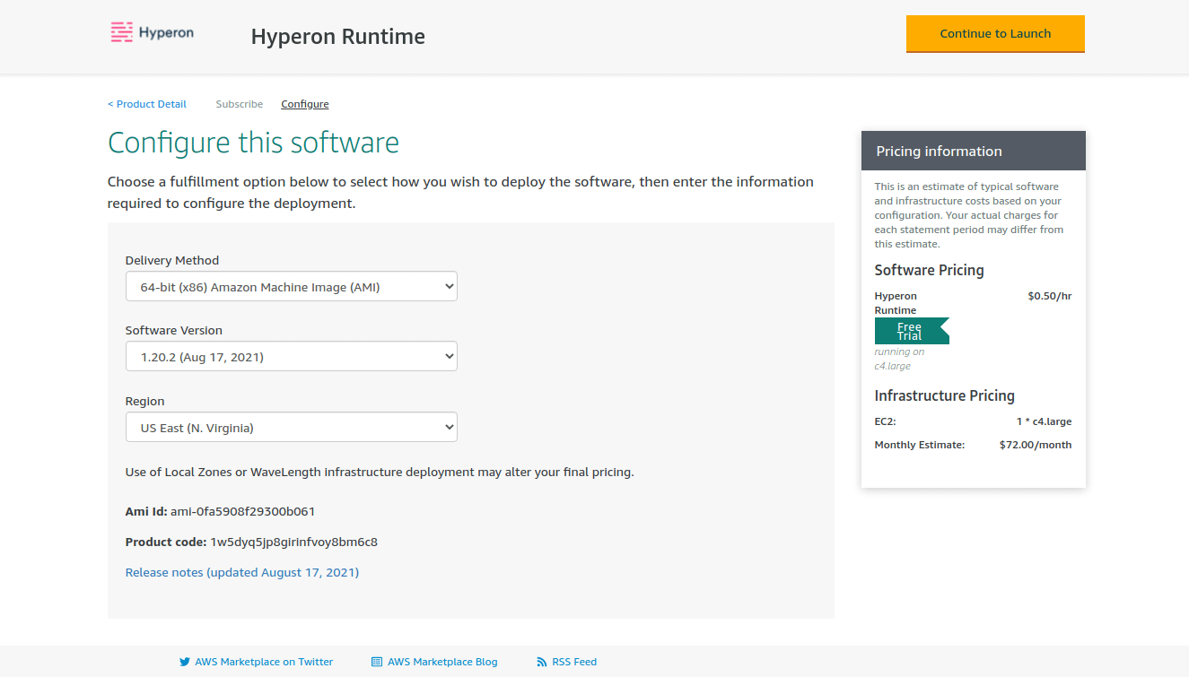Click the $72.00/month Monthly Estimate value
This screenshot has width=1189, height=677.
1035,445
